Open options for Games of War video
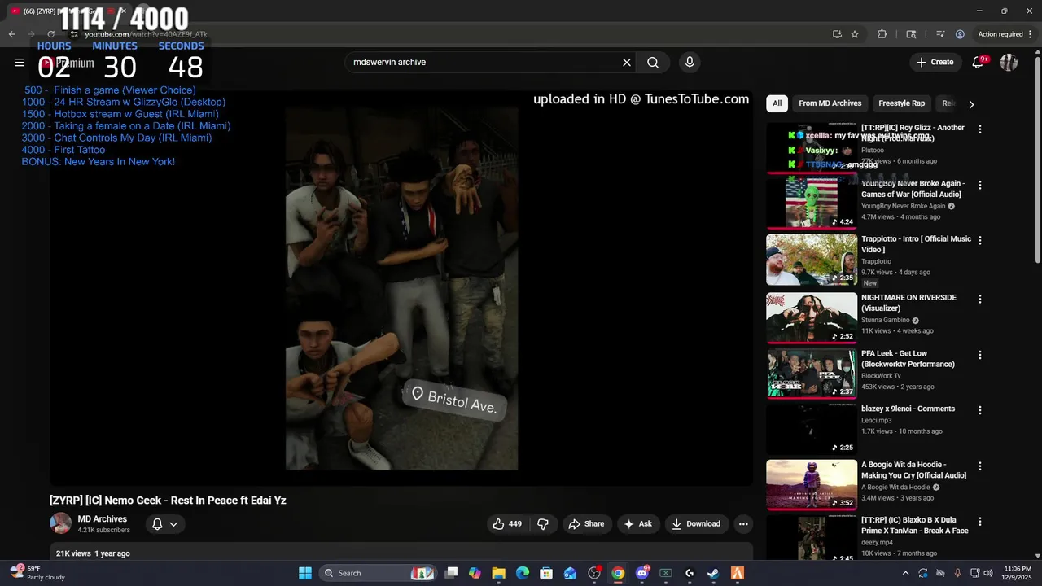Viewport: 1042px width, 586px height. 980,185
